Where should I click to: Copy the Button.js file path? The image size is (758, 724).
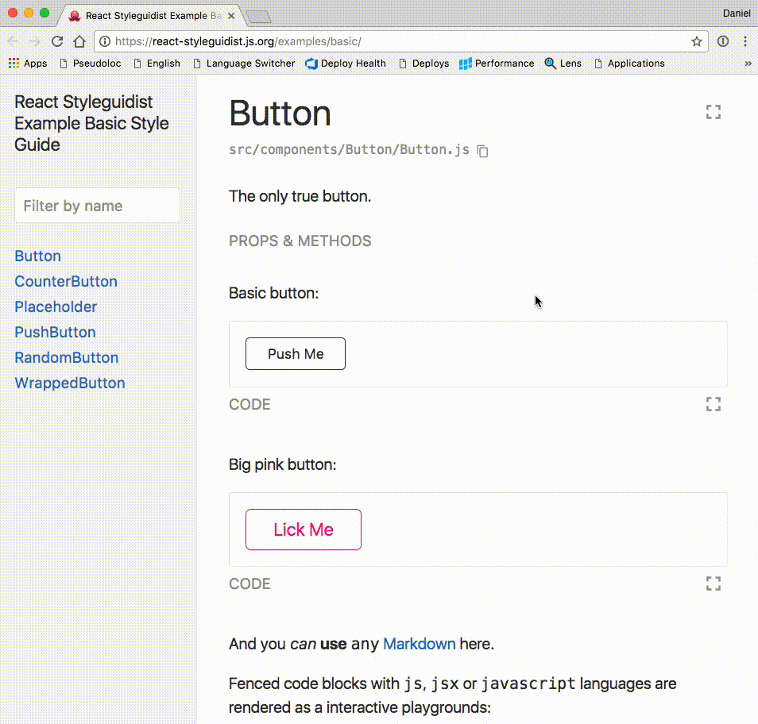point(483,152)
